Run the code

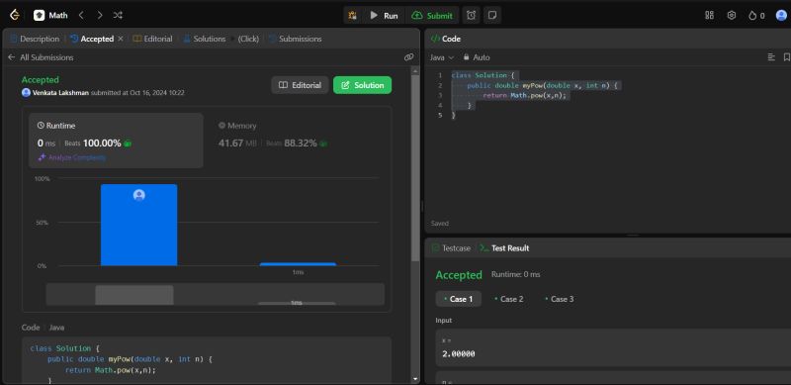(384, 15)
